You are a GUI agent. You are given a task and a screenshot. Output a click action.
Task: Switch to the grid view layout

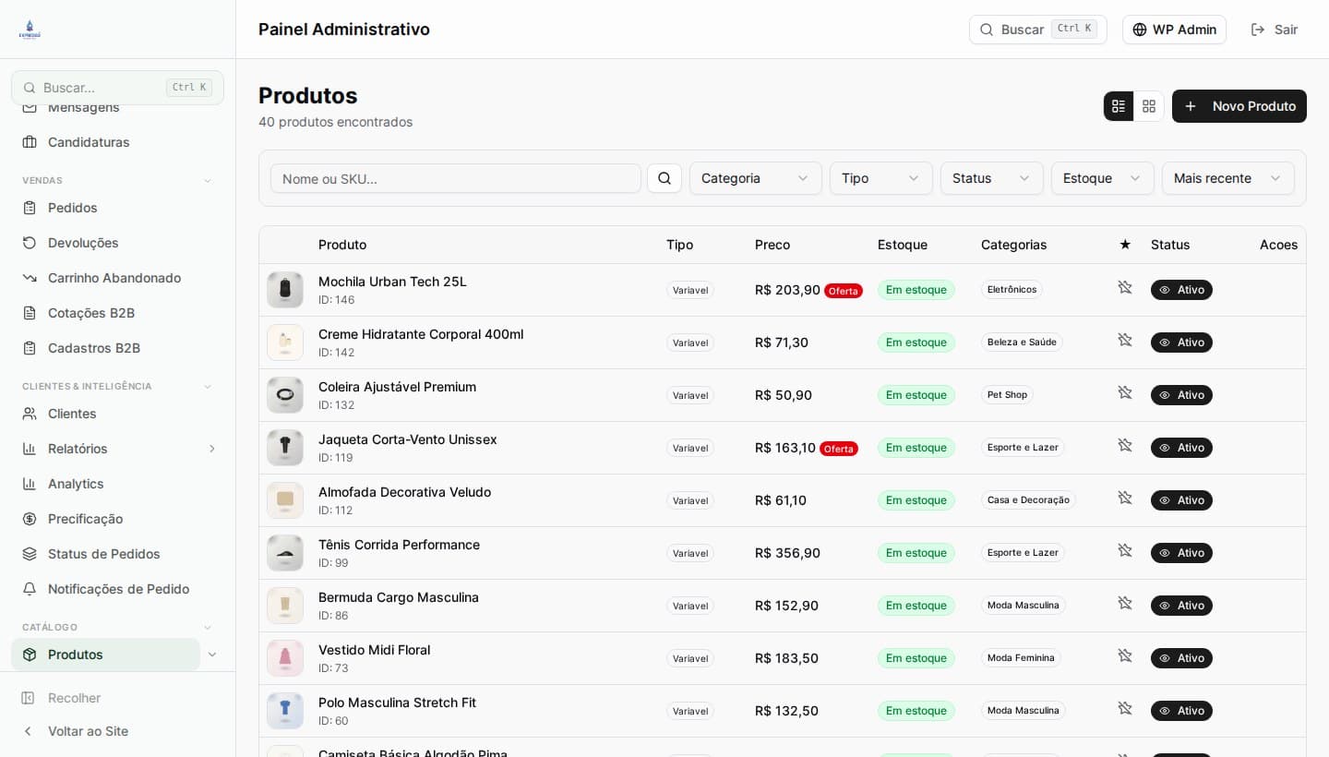1149,106
